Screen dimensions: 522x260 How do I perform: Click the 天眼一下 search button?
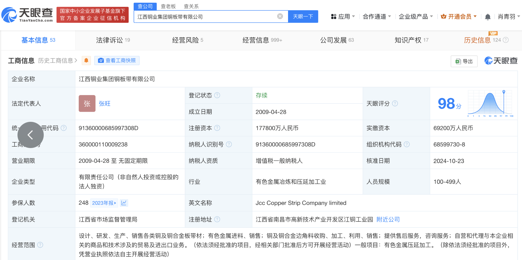coord(303,16)
